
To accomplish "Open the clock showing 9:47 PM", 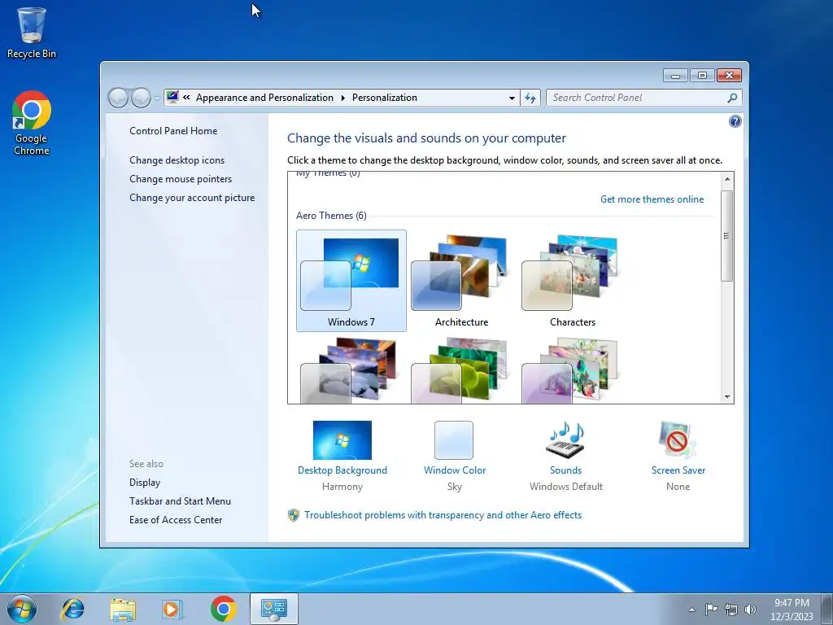I will (792, 609).
